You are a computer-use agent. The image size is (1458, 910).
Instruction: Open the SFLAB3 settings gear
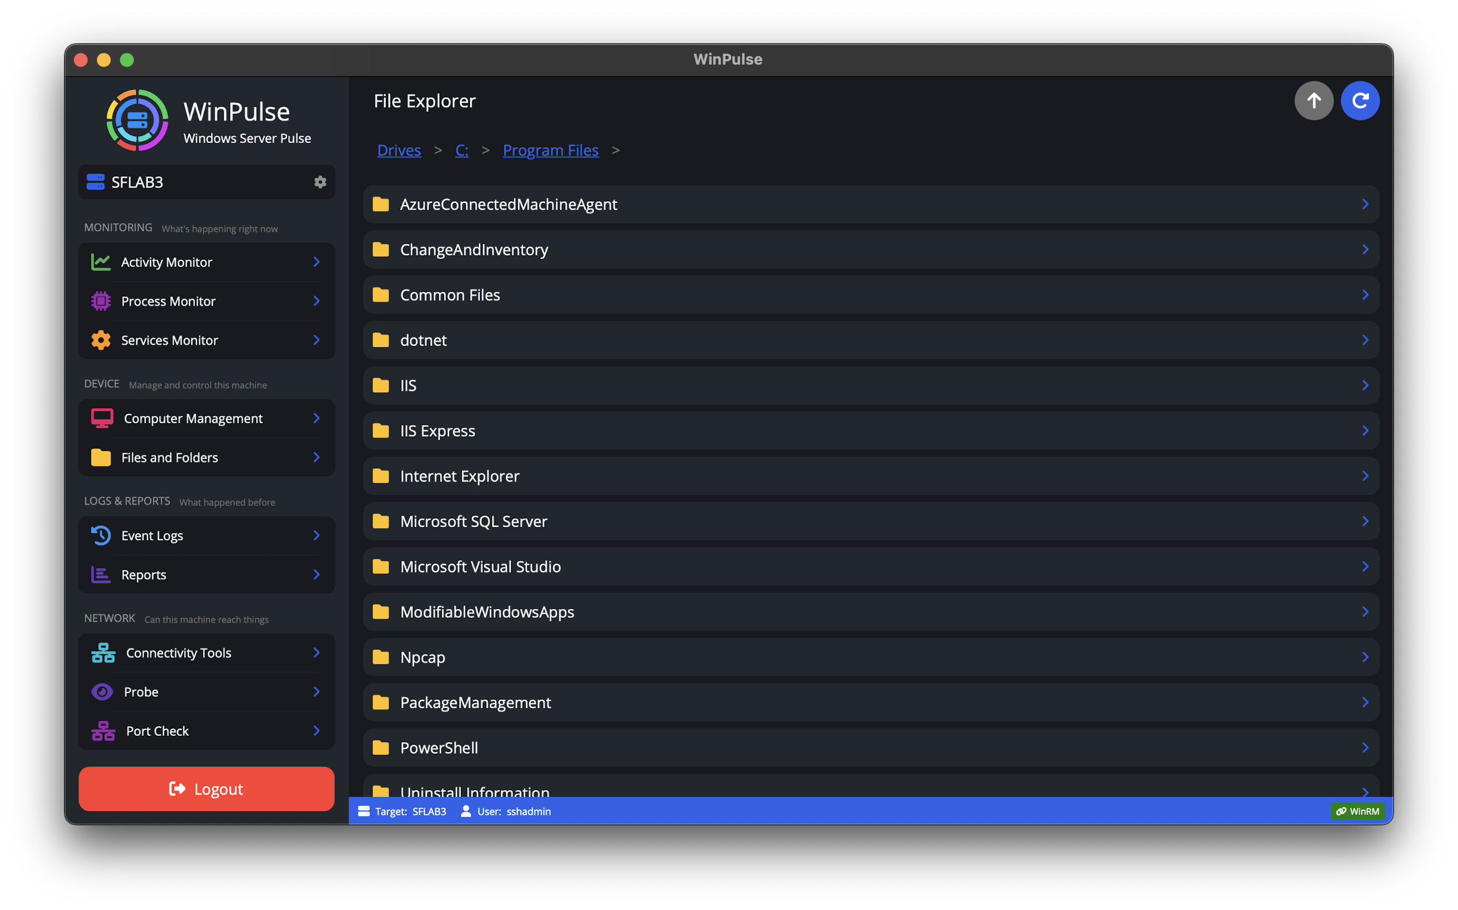tap(321, 182)
